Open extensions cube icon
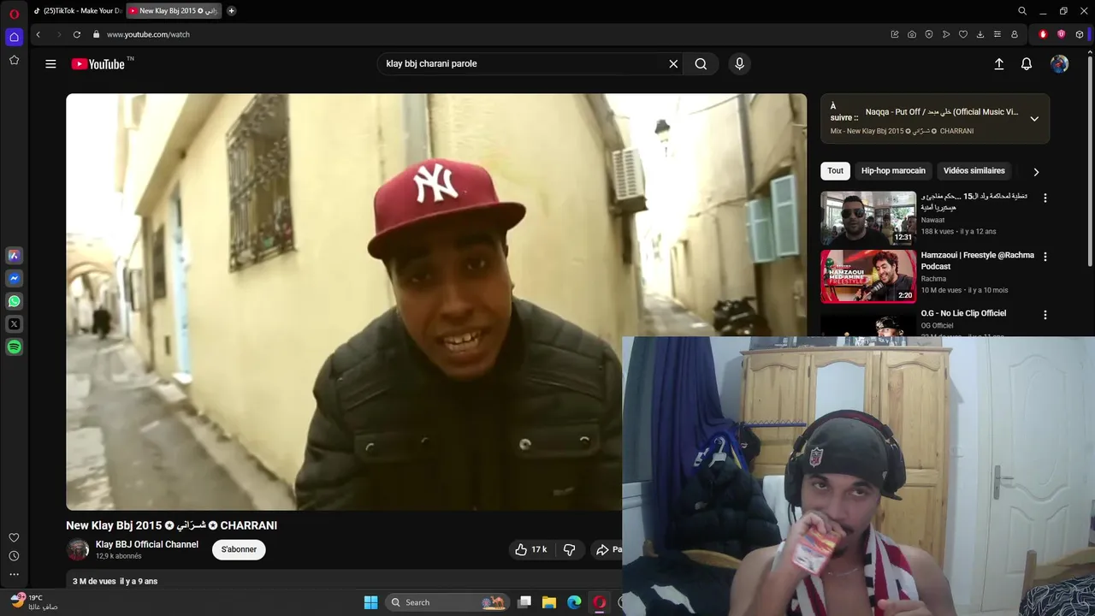Viewport: 1095px width, 616px height. click(x=1080, y=34)
